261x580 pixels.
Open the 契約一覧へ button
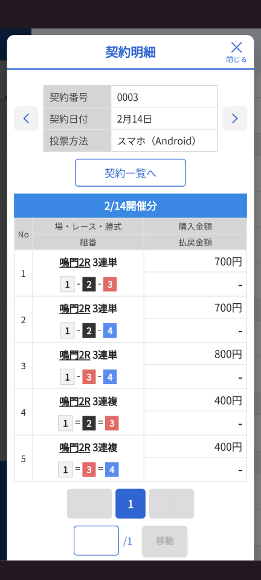[x=130, y=173]
